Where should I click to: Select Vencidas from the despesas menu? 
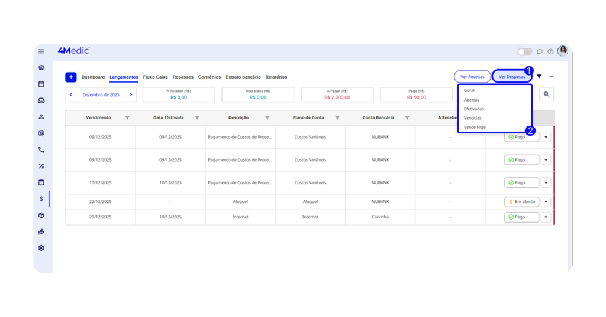tap(472, 118)
